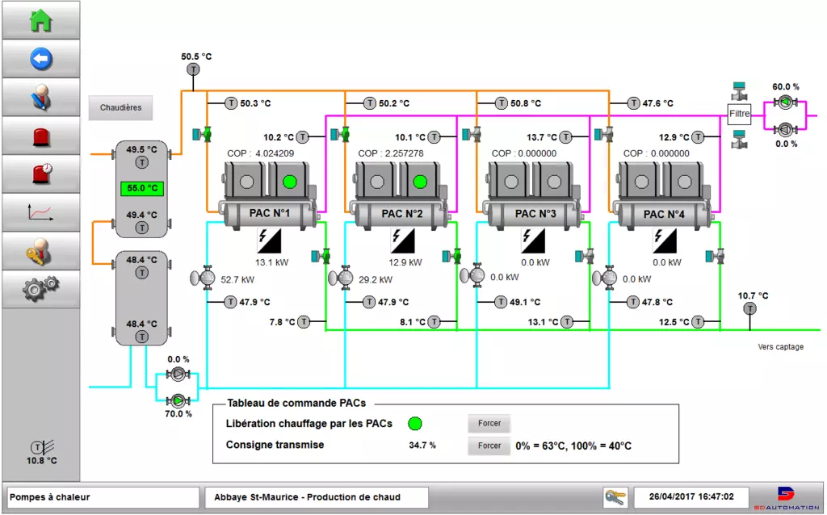This screenshot has height=515, width=827.
Task: Click the green Home icon in sidebar
Action: coord(40,20)
